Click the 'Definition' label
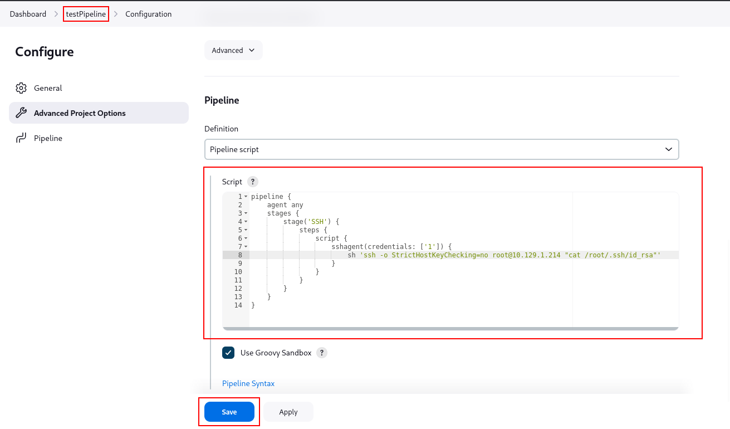730x429 pixels. [221, 129]
